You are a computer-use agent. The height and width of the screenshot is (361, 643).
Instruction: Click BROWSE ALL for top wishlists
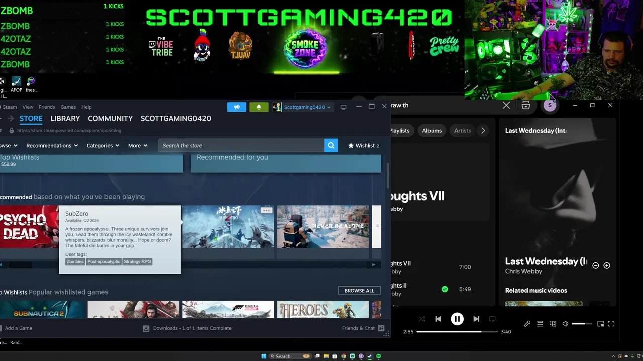(359, 291)
